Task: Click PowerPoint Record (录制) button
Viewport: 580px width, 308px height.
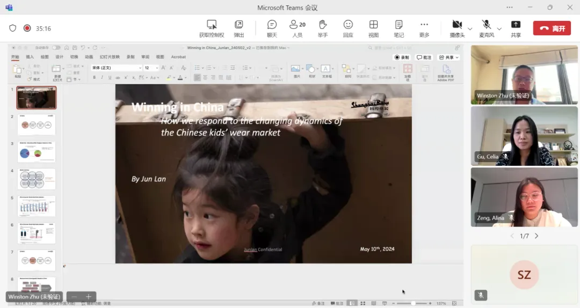Action: 402,57
